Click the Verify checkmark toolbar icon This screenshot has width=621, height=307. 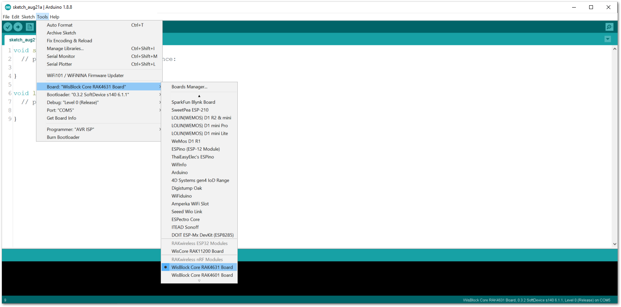[x=8, y=27]
